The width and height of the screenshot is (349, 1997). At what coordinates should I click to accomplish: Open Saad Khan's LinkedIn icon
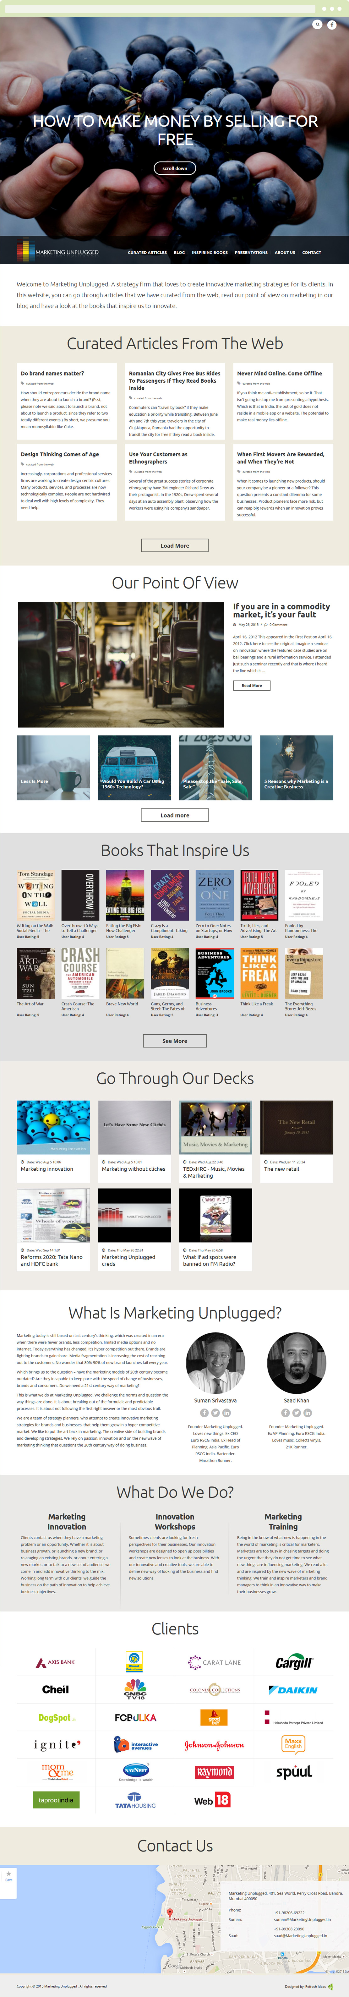(308, 1413)
